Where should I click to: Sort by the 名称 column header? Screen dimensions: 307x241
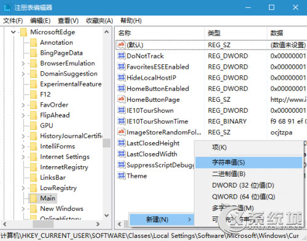tap(160, 33)
